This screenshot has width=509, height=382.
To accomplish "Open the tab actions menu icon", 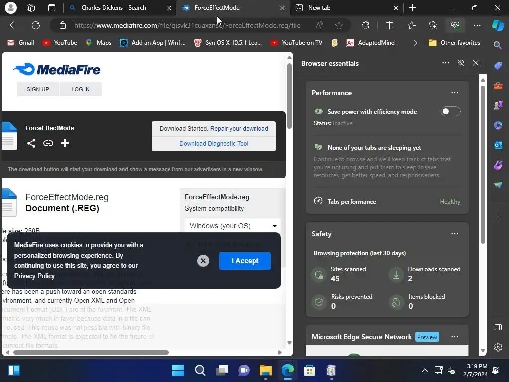I will click(52, 8).
